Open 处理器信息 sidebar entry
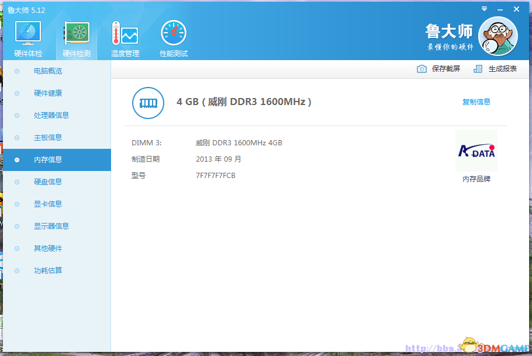Screen dimensions: 532x356 pyautogui.click(x=57, y=116)
